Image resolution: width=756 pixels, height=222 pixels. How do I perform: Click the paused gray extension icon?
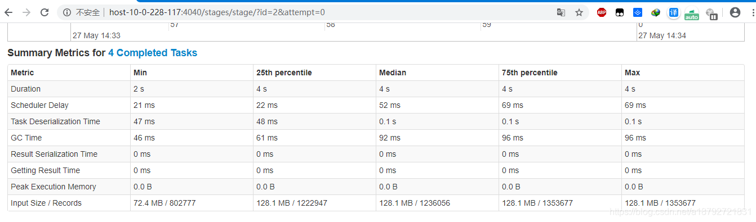pos(711,14)
